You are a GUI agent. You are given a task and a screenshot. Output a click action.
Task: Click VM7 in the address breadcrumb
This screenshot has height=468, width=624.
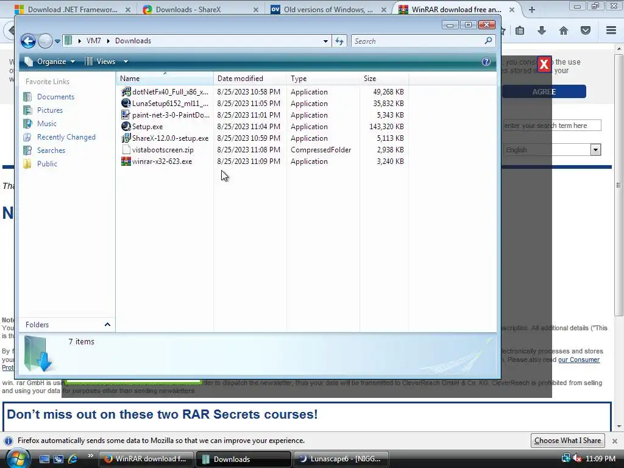pos(93,41)
